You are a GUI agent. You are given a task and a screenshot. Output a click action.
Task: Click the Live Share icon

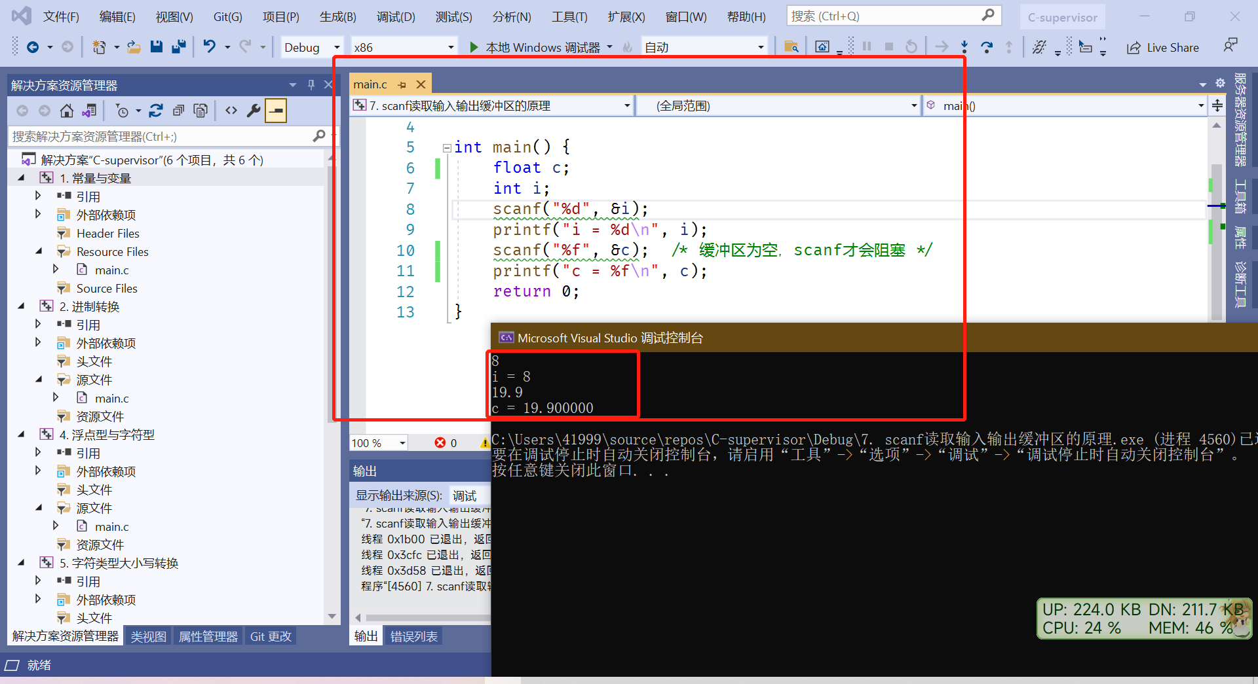pyautogui.click(x=1134, y=48)
